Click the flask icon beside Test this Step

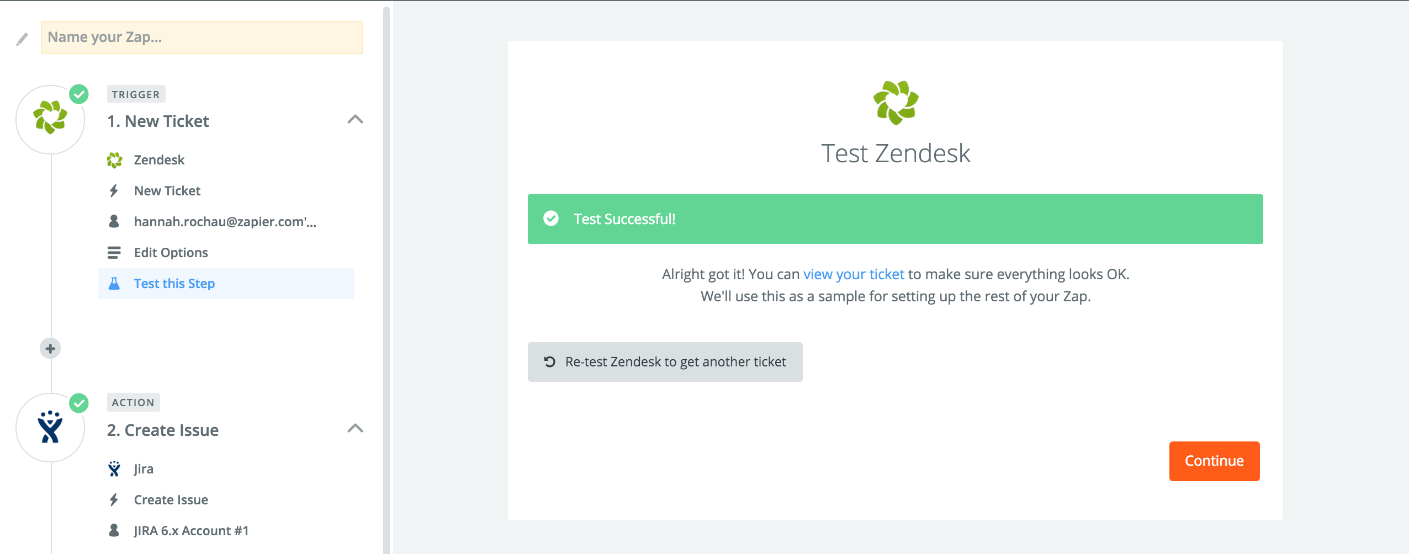[x=114, y=284]
